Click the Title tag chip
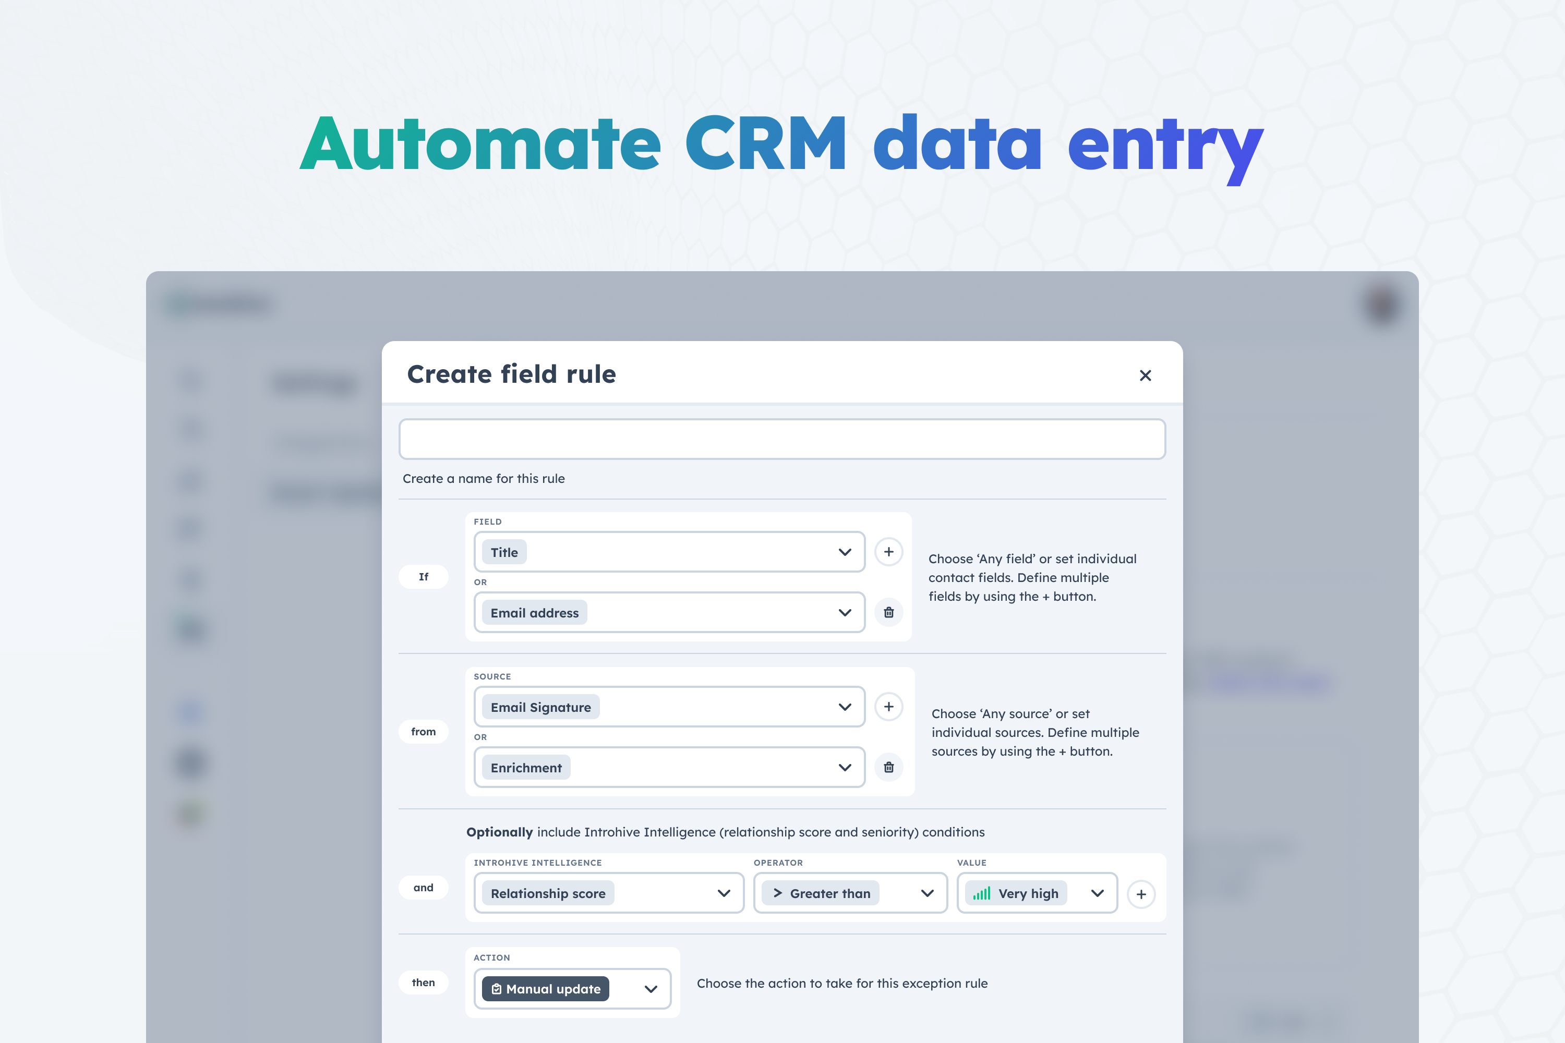 pyautogui.click(x=504, y=552)
